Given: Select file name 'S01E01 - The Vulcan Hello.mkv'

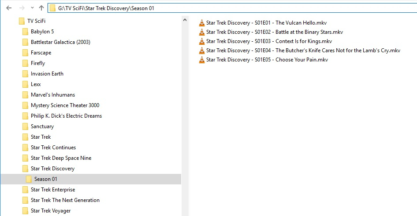Looking at the screenshot, I should point(290,23).
